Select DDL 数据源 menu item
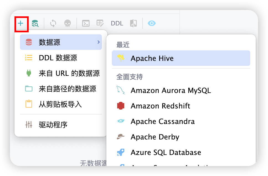 (61, 58)
